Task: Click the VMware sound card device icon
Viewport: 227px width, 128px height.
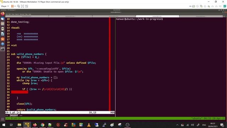Action: coord(209,6)
